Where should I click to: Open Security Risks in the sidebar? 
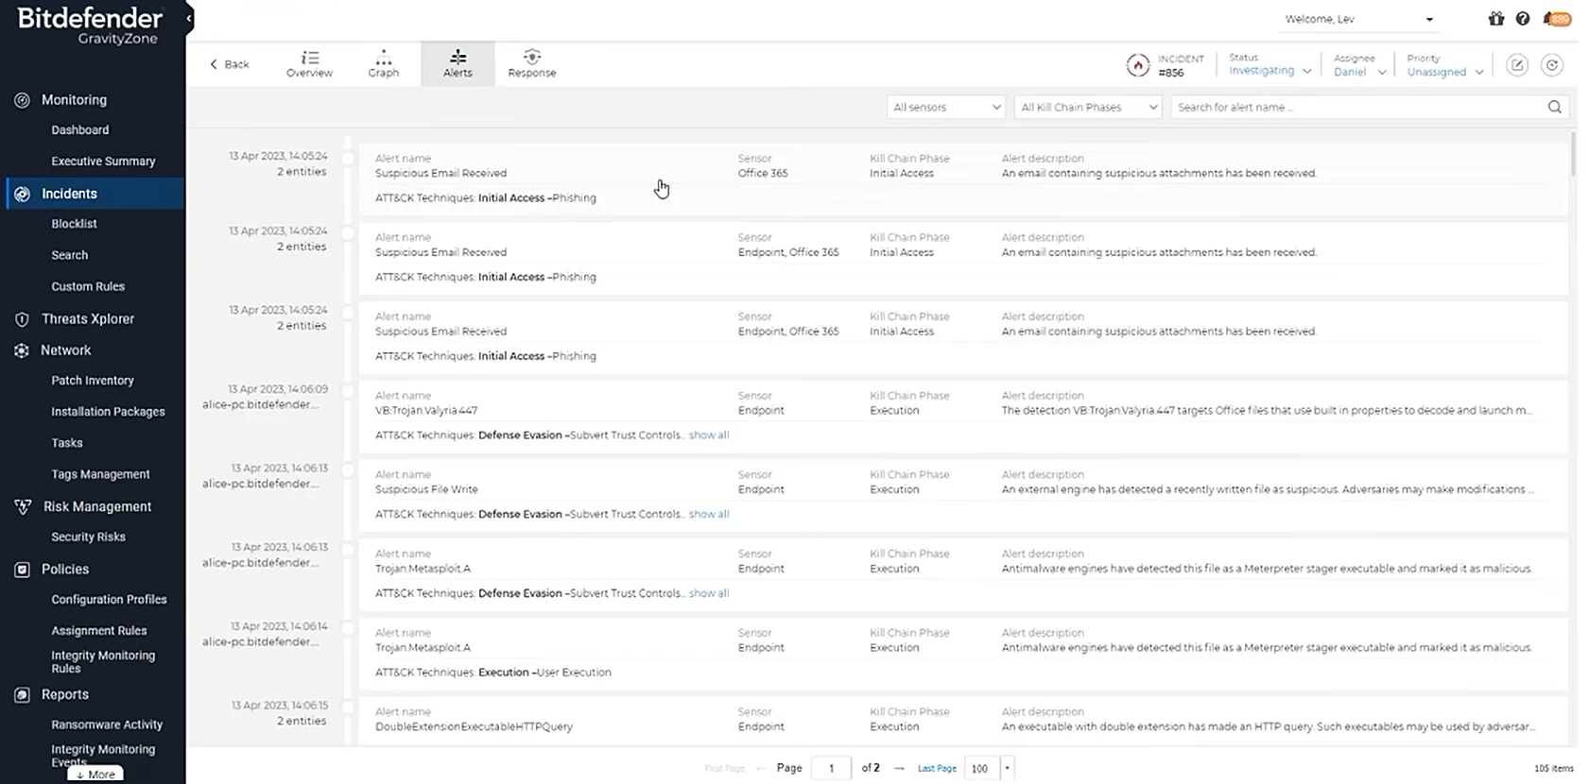coord(88,537)
